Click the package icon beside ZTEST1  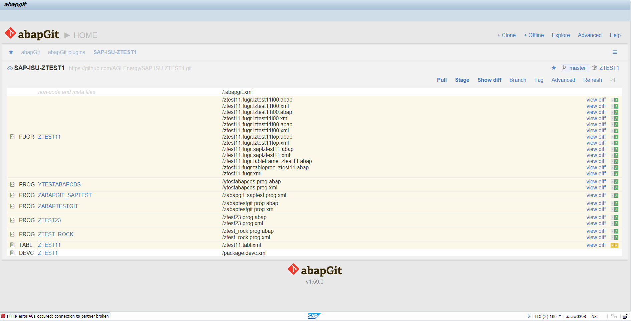point(594,68)
